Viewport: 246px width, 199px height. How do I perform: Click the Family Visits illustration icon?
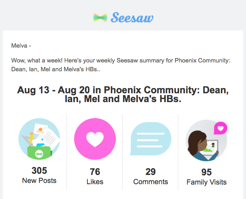[206, 141]
